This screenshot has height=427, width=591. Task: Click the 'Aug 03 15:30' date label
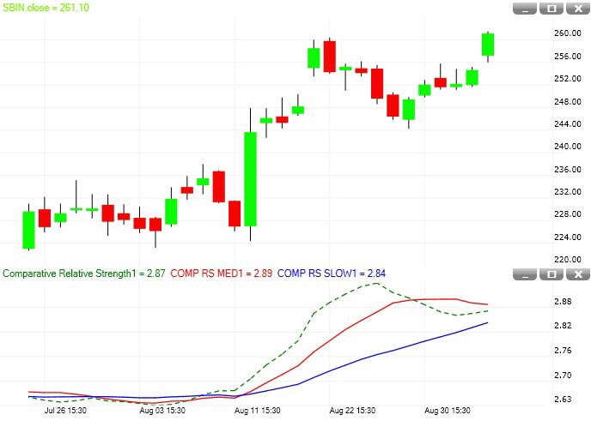pos(162,411)
